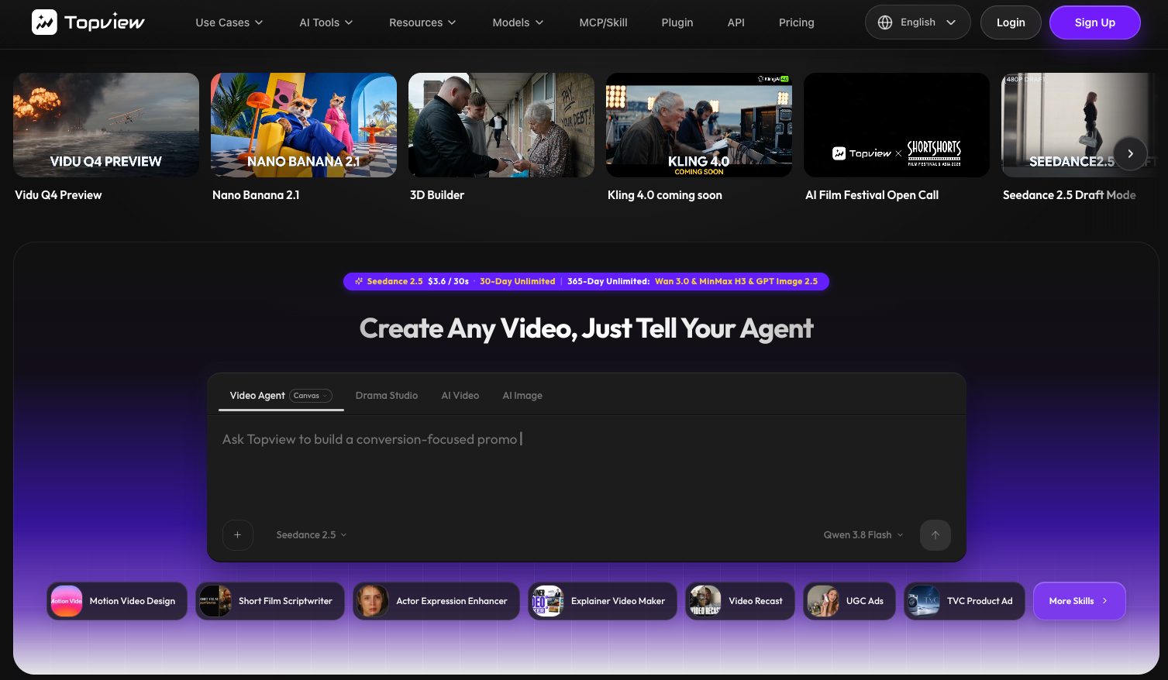
Task: Open the Qwen 3.8 Flash dropdown
Action: pyautogui.click(x=863, y=535)
